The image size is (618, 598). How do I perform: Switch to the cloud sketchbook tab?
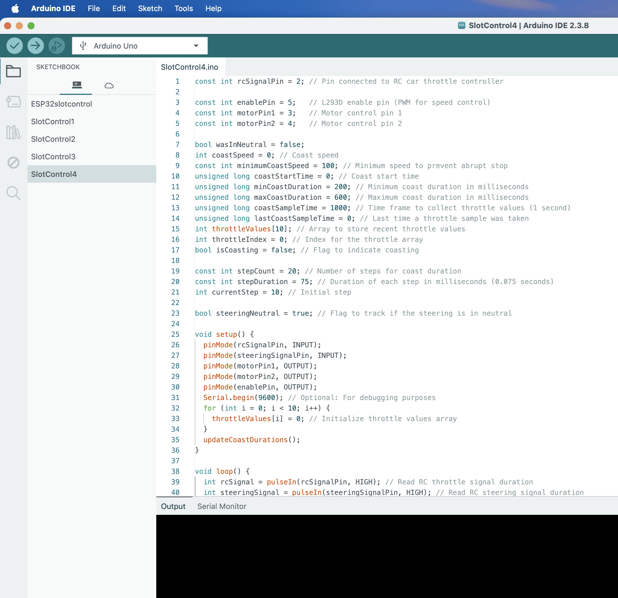[x=109, y=86]
